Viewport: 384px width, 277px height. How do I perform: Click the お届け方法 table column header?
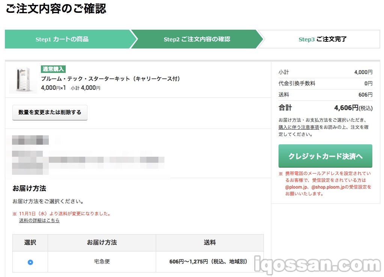(102, 243)
